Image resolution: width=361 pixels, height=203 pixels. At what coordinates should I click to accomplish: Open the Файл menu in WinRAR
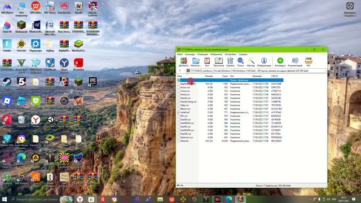(180, 54)
